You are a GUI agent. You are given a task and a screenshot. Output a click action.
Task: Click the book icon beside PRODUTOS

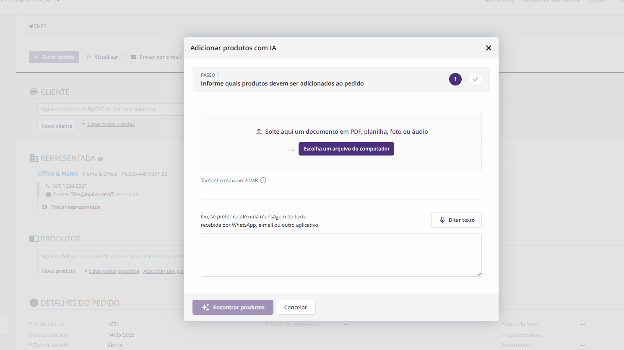(34, 239)
